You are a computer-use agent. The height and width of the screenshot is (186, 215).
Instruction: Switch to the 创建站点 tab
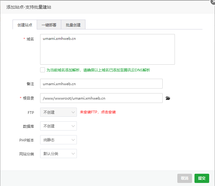(x=25, y=25)
